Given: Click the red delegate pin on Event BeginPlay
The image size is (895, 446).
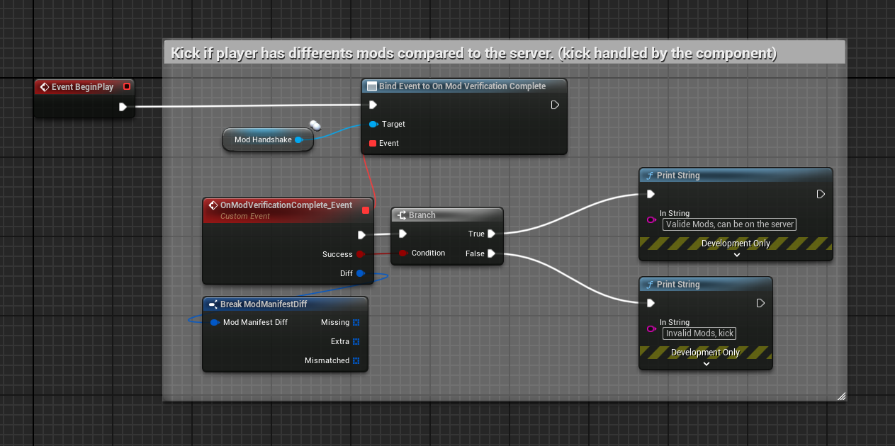Looking at the screenshot, I should coord(127,87).
